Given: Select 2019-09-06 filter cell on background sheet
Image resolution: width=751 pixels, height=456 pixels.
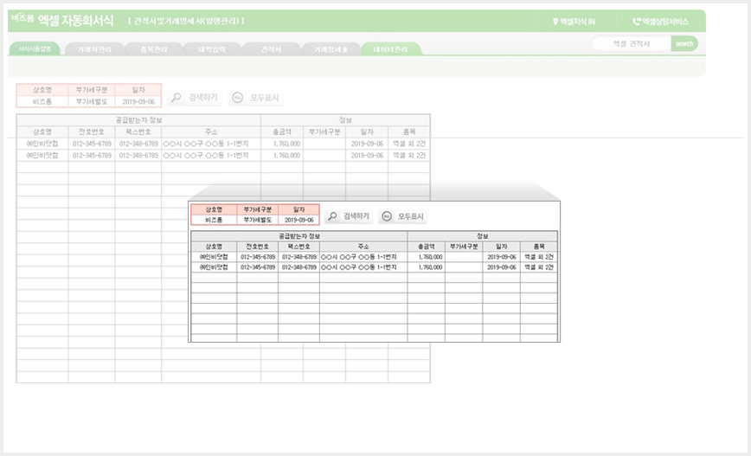Looking at the screenshot, I should [x=138, y=101].
